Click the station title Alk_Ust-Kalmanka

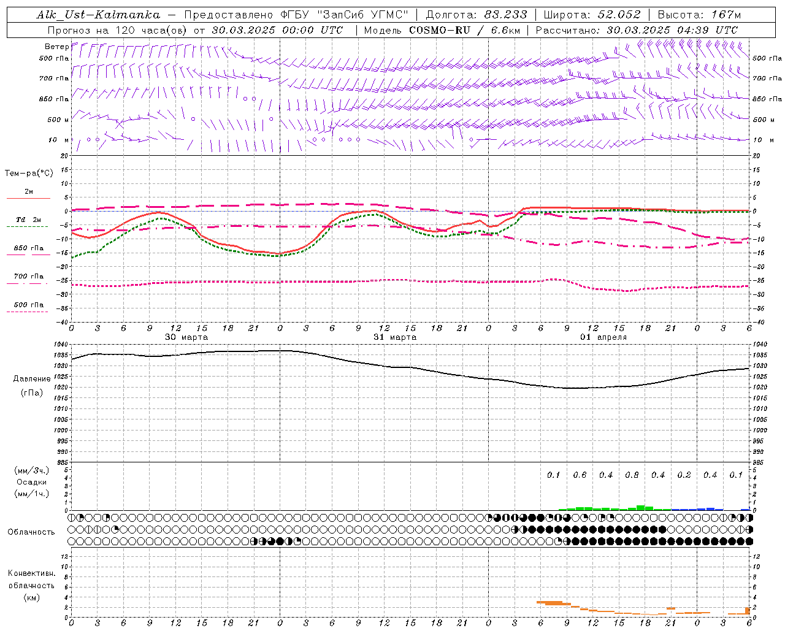pyautogui.click(x=98, y=15)
